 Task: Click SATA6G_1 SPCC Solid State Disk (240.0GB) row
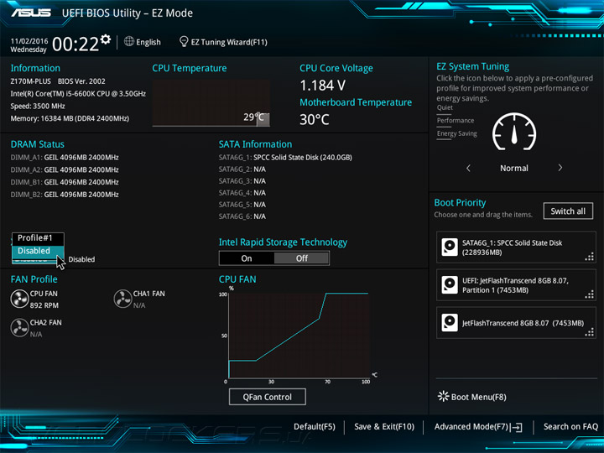tap(285, 157)
